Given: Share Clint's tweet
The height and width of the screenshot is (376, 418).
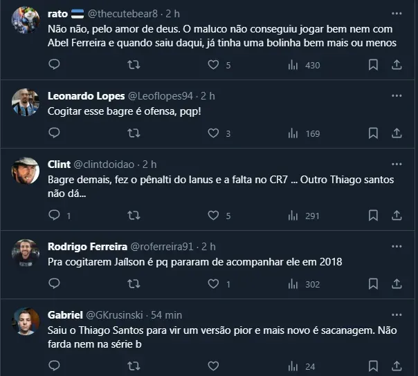Looking at the screenshot, I should click(x=397, y=216).
